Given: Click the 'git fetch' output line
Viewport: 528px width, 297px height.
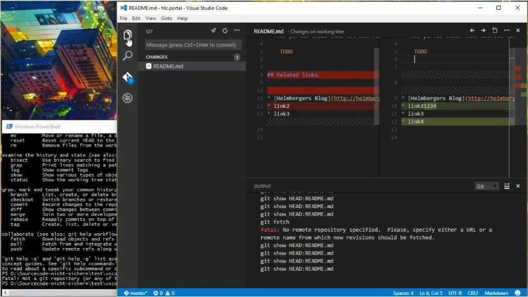Looking at the screenshot, I should 275,222.
